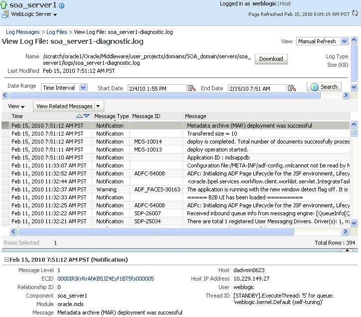The image size is (361, 317).
Task: Open the ECID link 0000IRIKrRrAhKB5JZ4Eyf1BT5fs000005
Action: coord(105,279)
